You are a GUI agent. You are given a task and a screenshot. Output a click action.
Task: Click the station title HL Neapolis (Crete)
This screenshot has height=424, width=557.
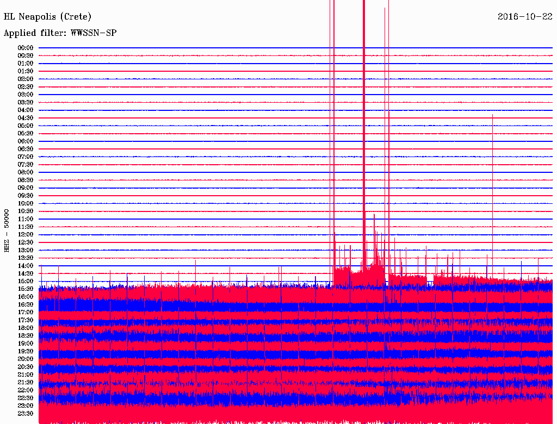(47, 17)
